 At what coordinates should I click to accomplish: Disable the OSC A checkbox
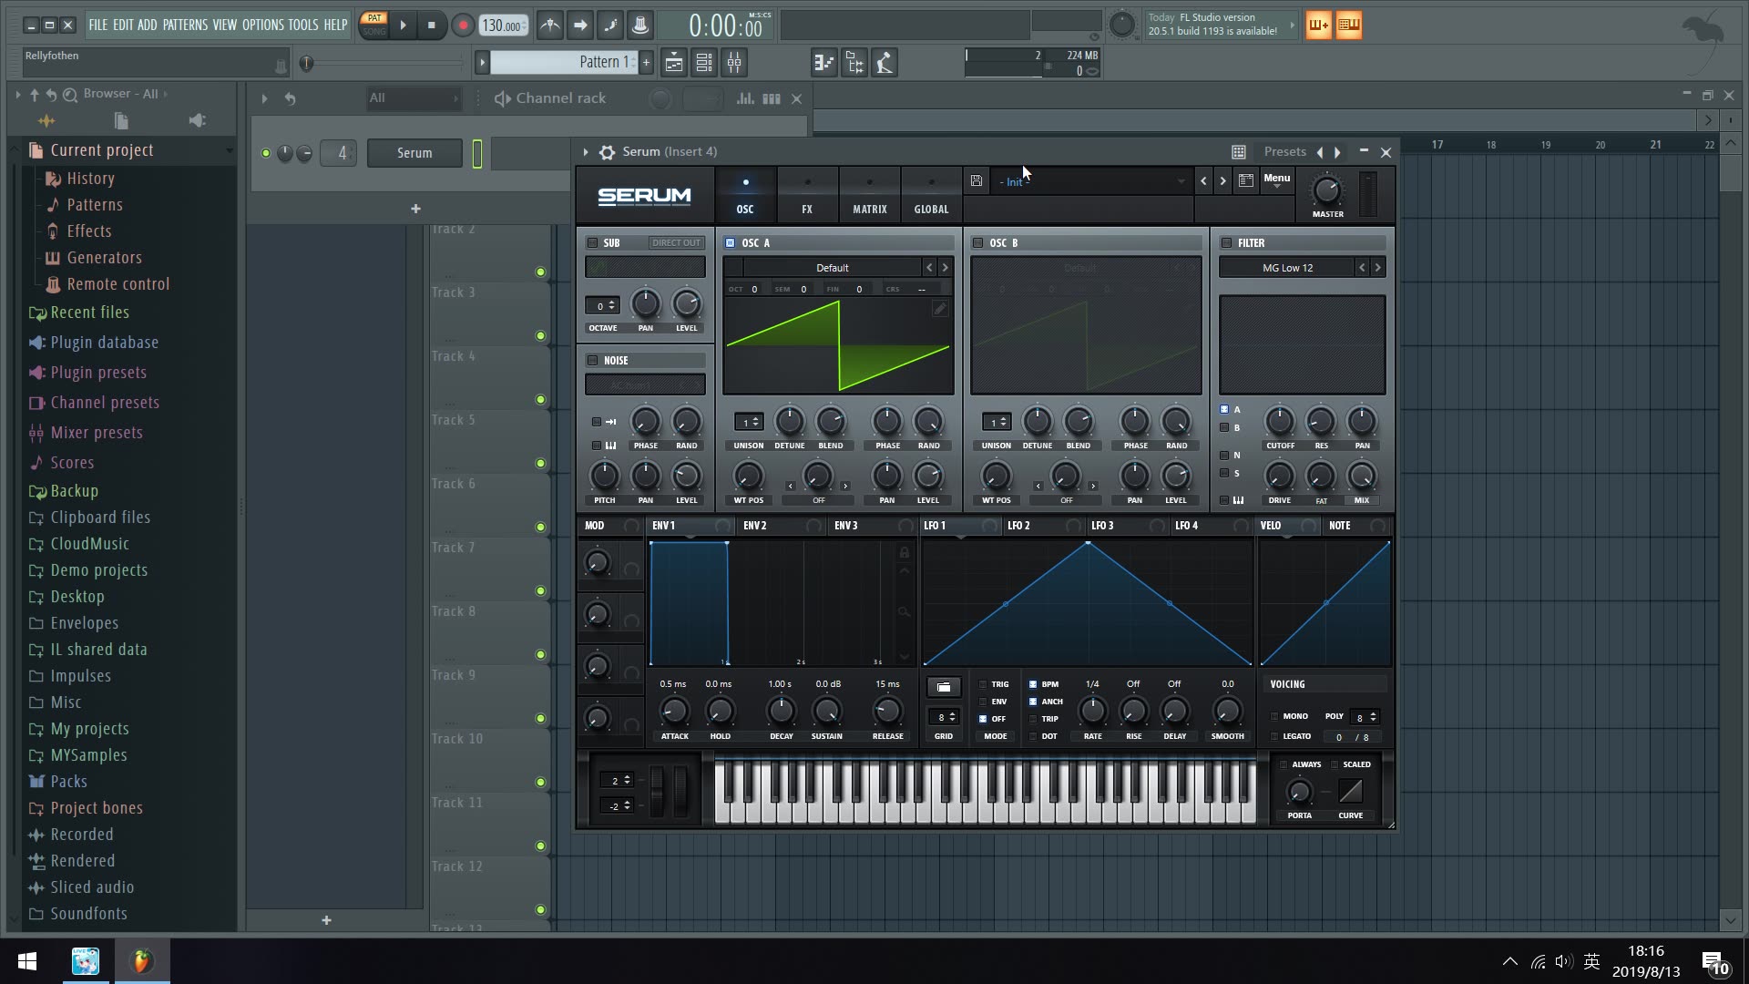coord(730,243)
